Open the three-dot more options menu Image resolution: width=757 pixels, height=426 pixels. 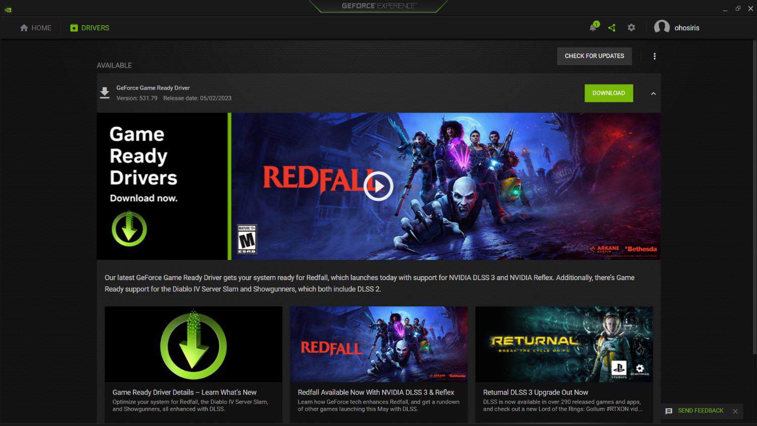655,56
